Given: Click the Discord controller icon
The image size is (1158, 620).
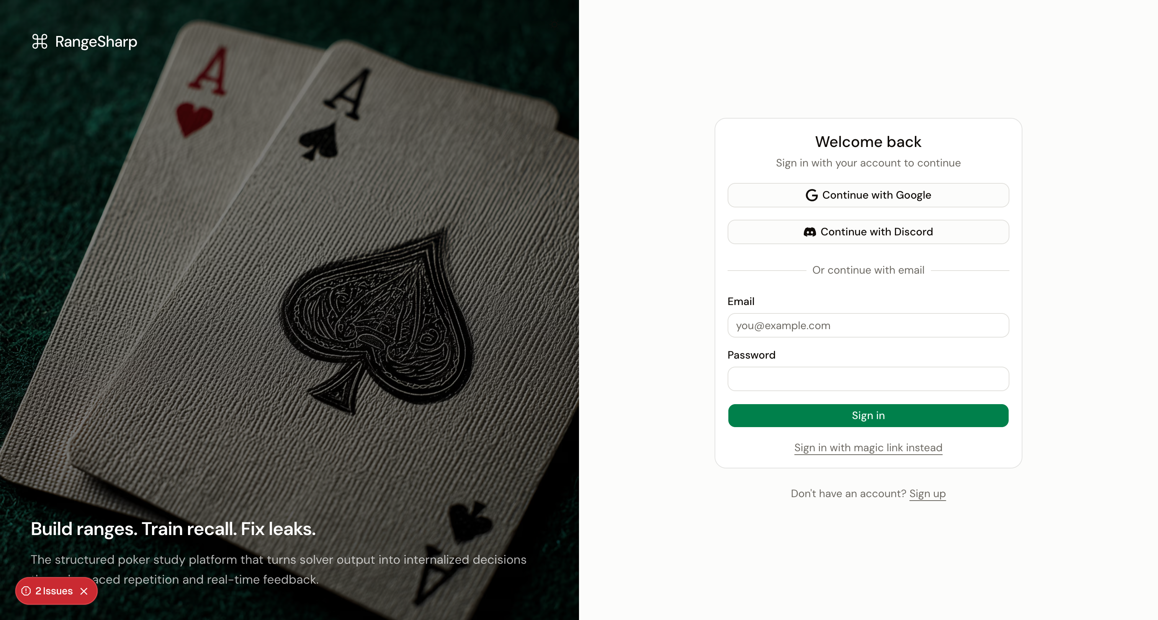Looking at the screenshot, I should click(x=810, y=232).
